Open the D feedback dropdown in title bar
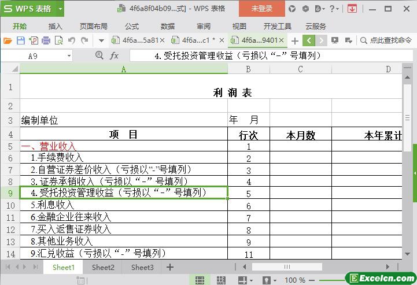This screenshot has height=285, width=417. click(320, 9)
